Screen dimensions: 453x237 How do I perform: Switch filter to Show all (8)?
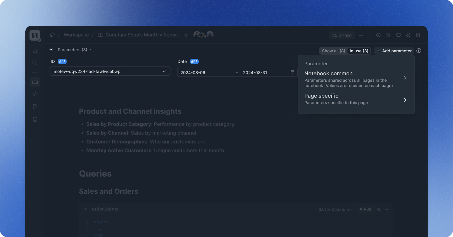tap(333, 51)
